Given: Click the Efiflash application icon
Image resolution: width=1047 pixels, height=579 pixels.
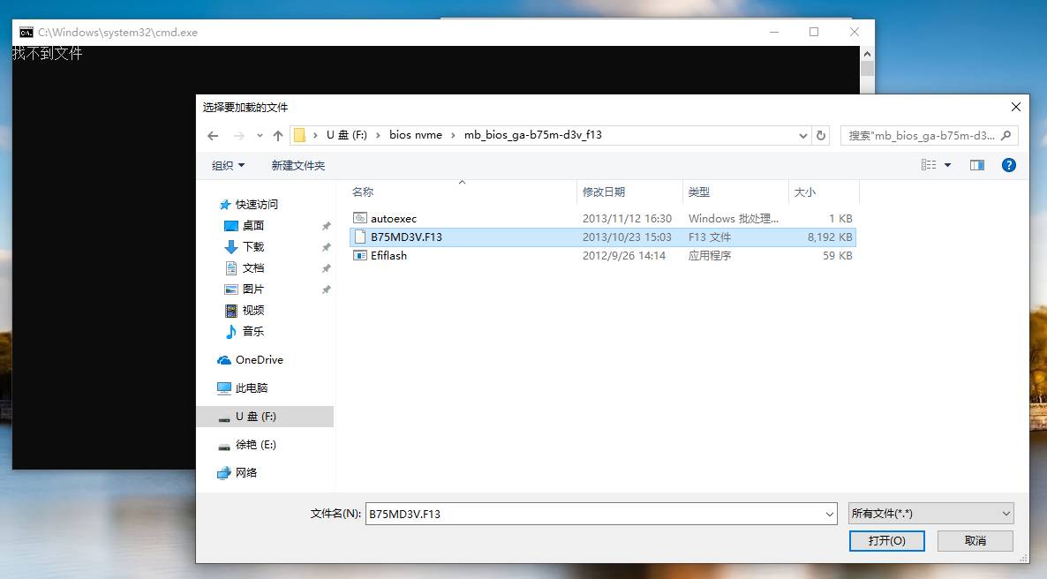Looking at the screenshot, I should (x=360, y=256).
